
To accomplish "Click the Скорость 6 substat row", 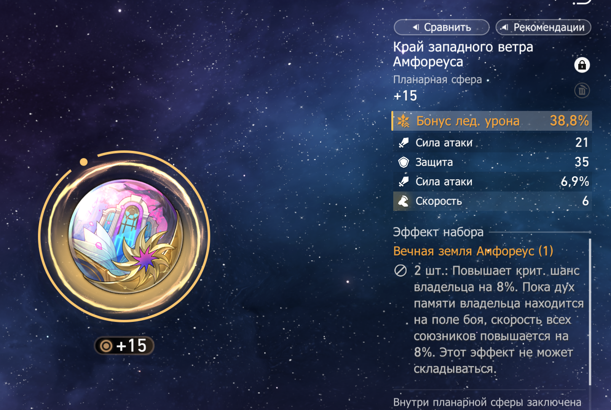I will pos(492,201).
